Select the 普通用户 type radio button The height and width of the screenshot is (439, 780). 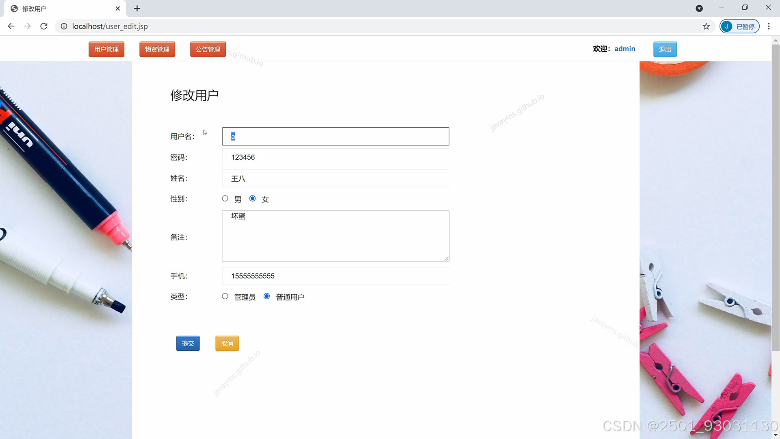click(x=267, y=296)
